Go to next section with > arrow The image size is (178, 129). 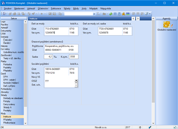138,18
